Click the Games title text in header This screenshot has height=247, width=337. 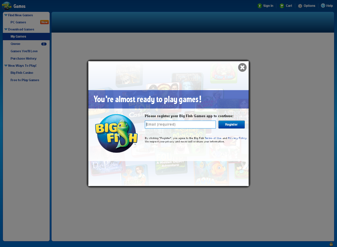coord(19,6)
